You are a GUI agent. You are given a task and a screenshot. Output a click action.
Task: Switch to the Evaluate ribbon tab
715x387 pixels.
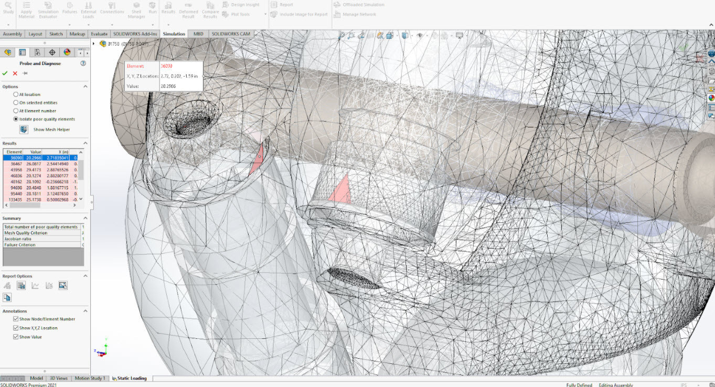pyautogui.click(x=99, y=34)
